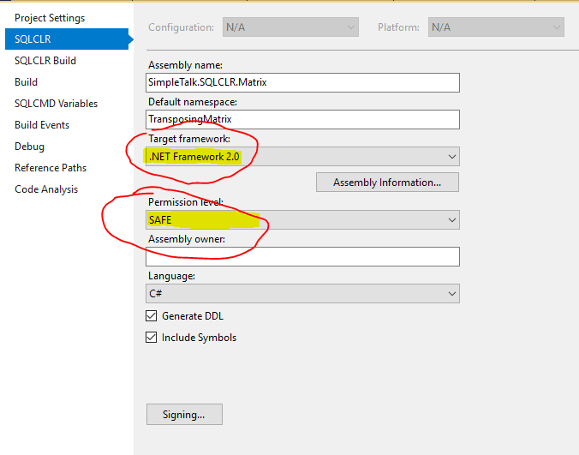This screenshot has width=579, height=455.
Task: Go to the Build settings page
Action: tap(26, 82)
